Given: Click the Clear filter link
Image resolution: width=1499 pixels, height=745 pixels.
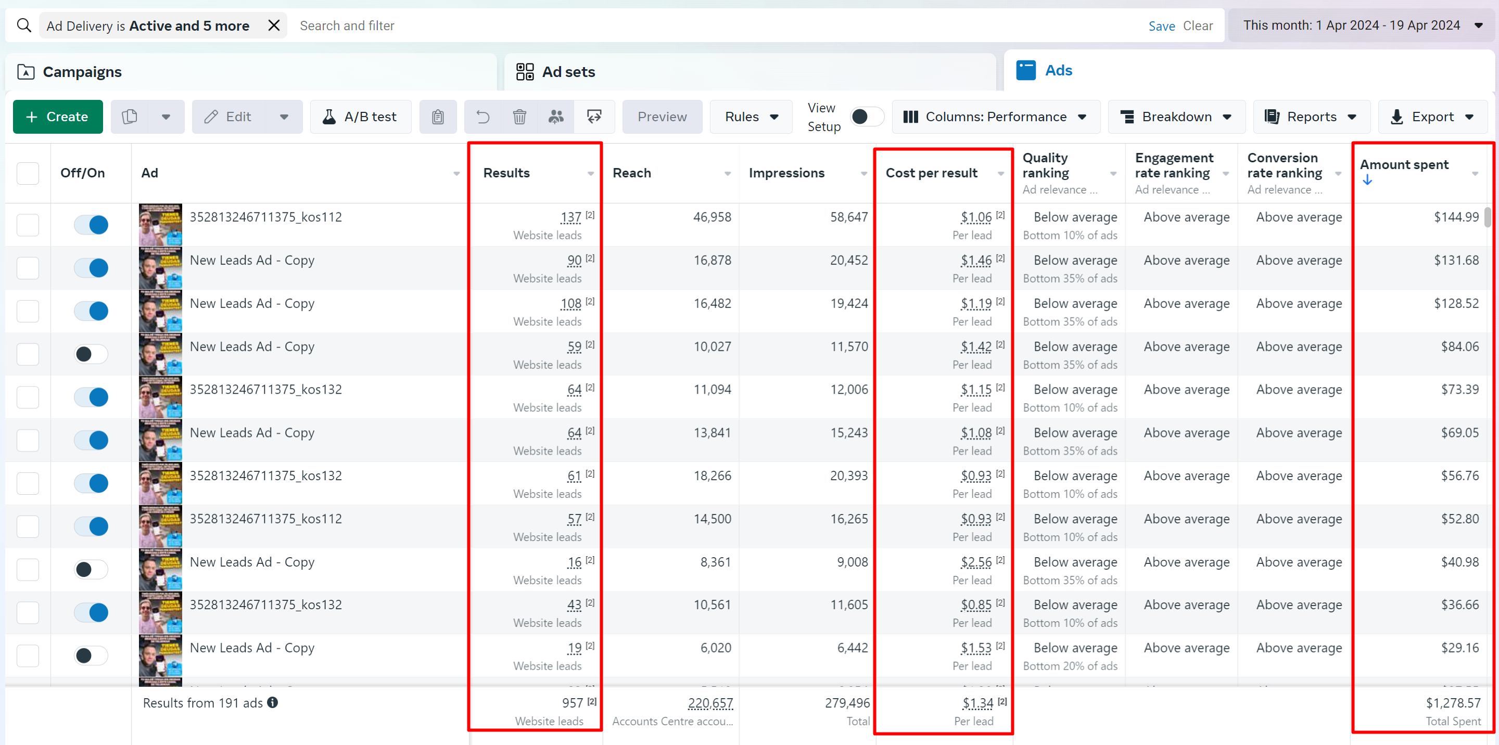Looking at the screenshot, I should coord(1198,26).
